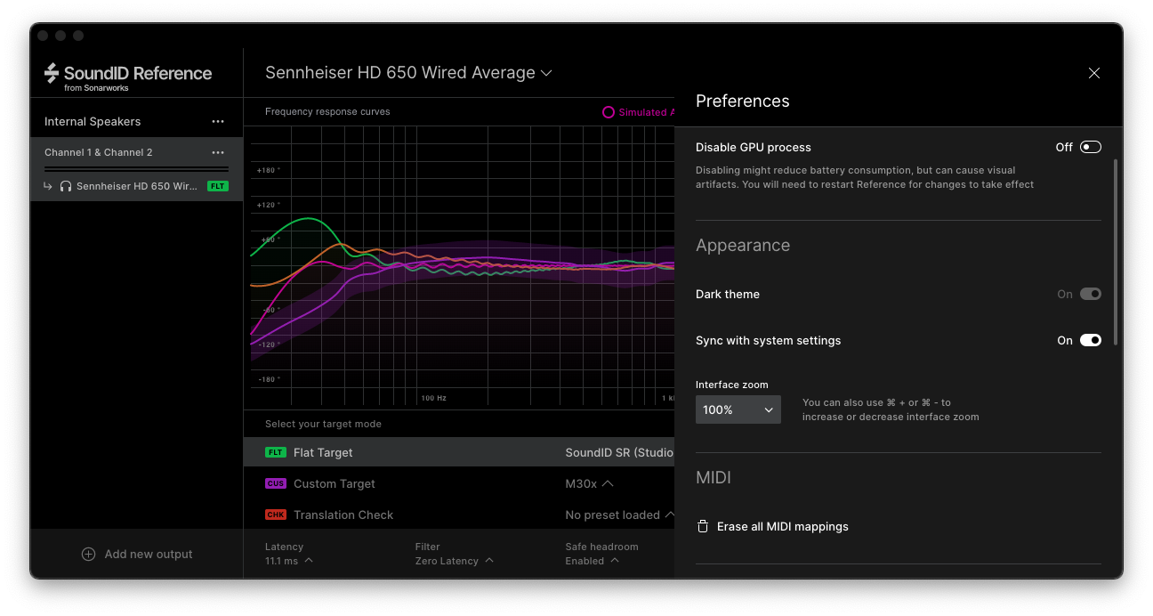Select Internal Speakers output
Viewport: 1153px width, 616px height.
[93, 122]
